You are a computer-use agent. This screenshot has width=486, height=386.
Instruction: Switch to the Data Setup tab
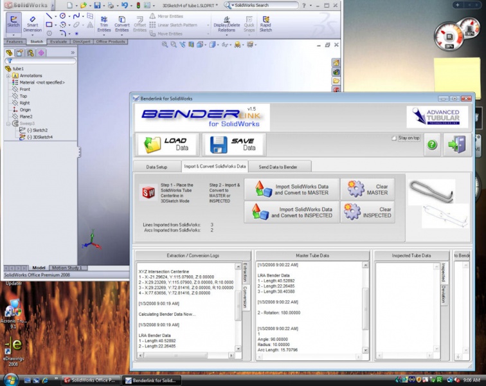tap(156, 167)
